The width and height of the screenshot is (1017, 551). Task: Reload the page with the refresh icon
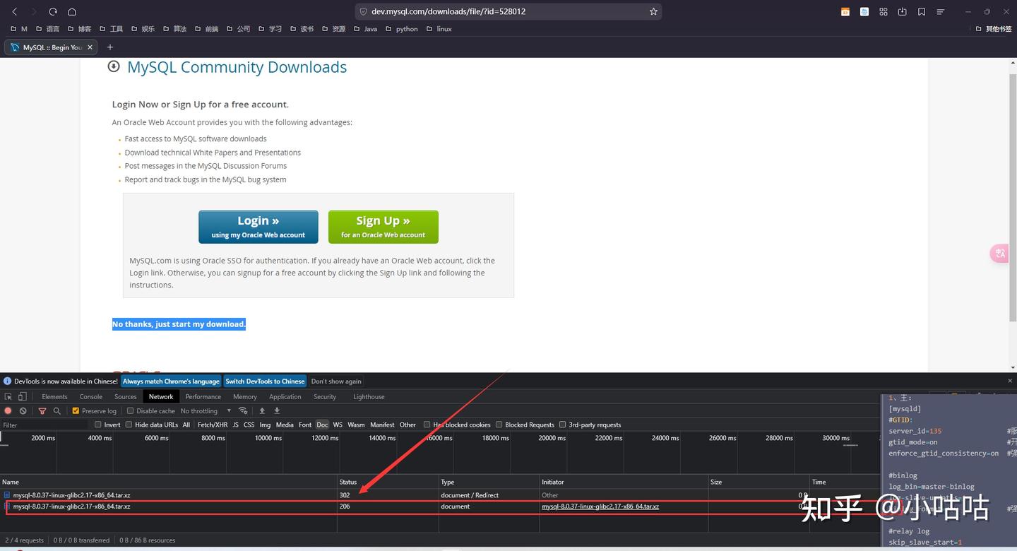tap(53, 11)
